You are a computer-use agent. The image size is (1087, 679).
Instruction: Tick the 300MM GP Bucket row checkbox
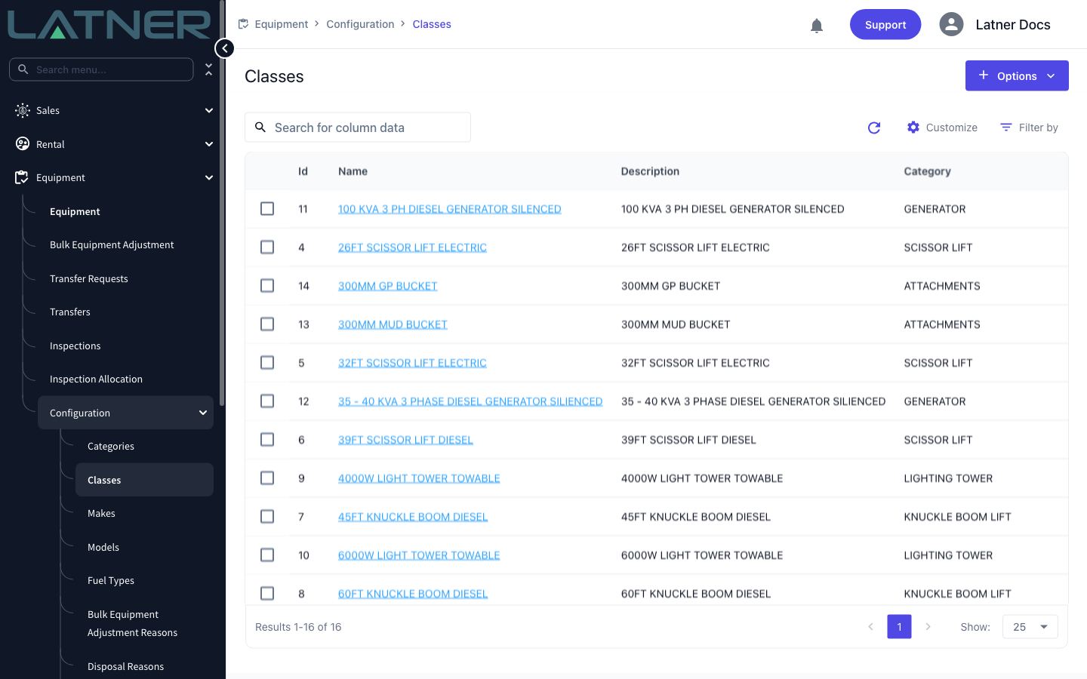(x=267, y=285)
